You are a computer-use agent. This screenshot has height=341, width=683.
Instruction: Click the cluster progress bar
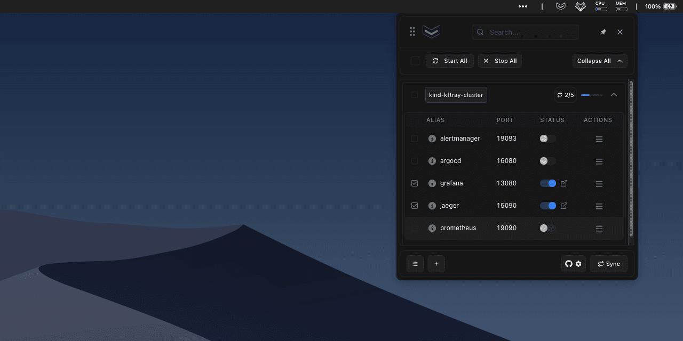(x=592, y=95)
